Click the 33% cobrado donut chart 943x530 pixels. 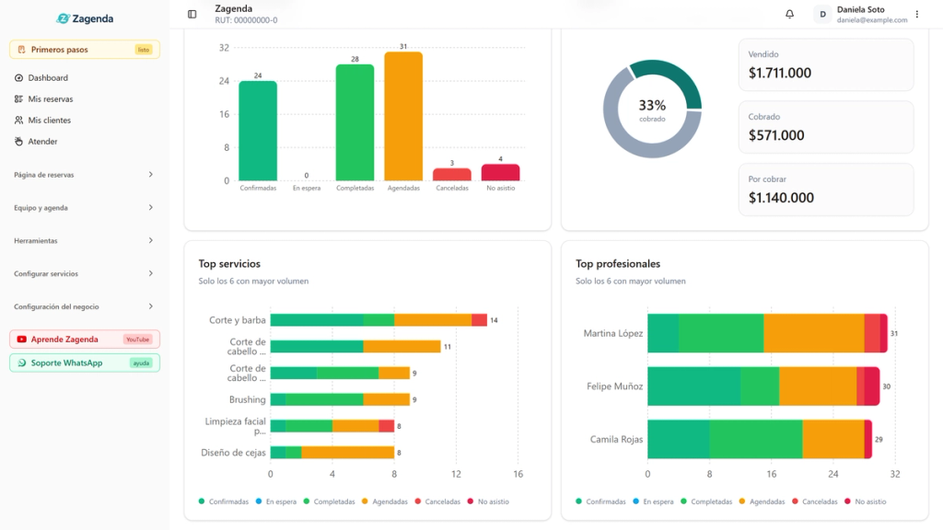(653, 109)
